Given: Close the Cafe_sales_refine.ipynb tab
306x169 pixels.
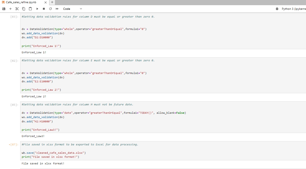Looking at the screenshot, I should tap(45, 3).
